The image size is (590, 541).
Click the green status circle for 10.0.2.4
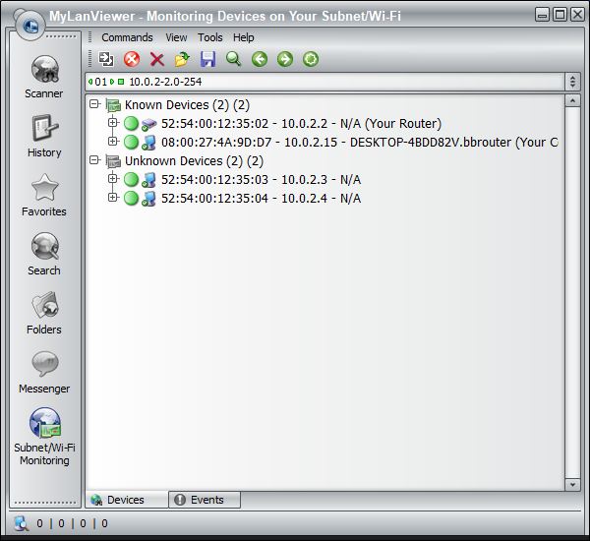(132, 198)
